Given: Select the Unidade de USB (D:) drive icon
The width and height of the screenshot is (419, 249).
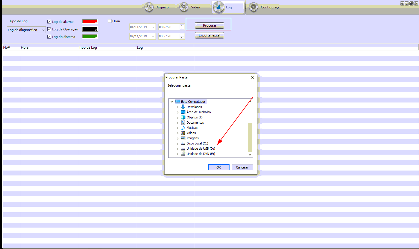Looking at the screenshot, I should [183, 149].
